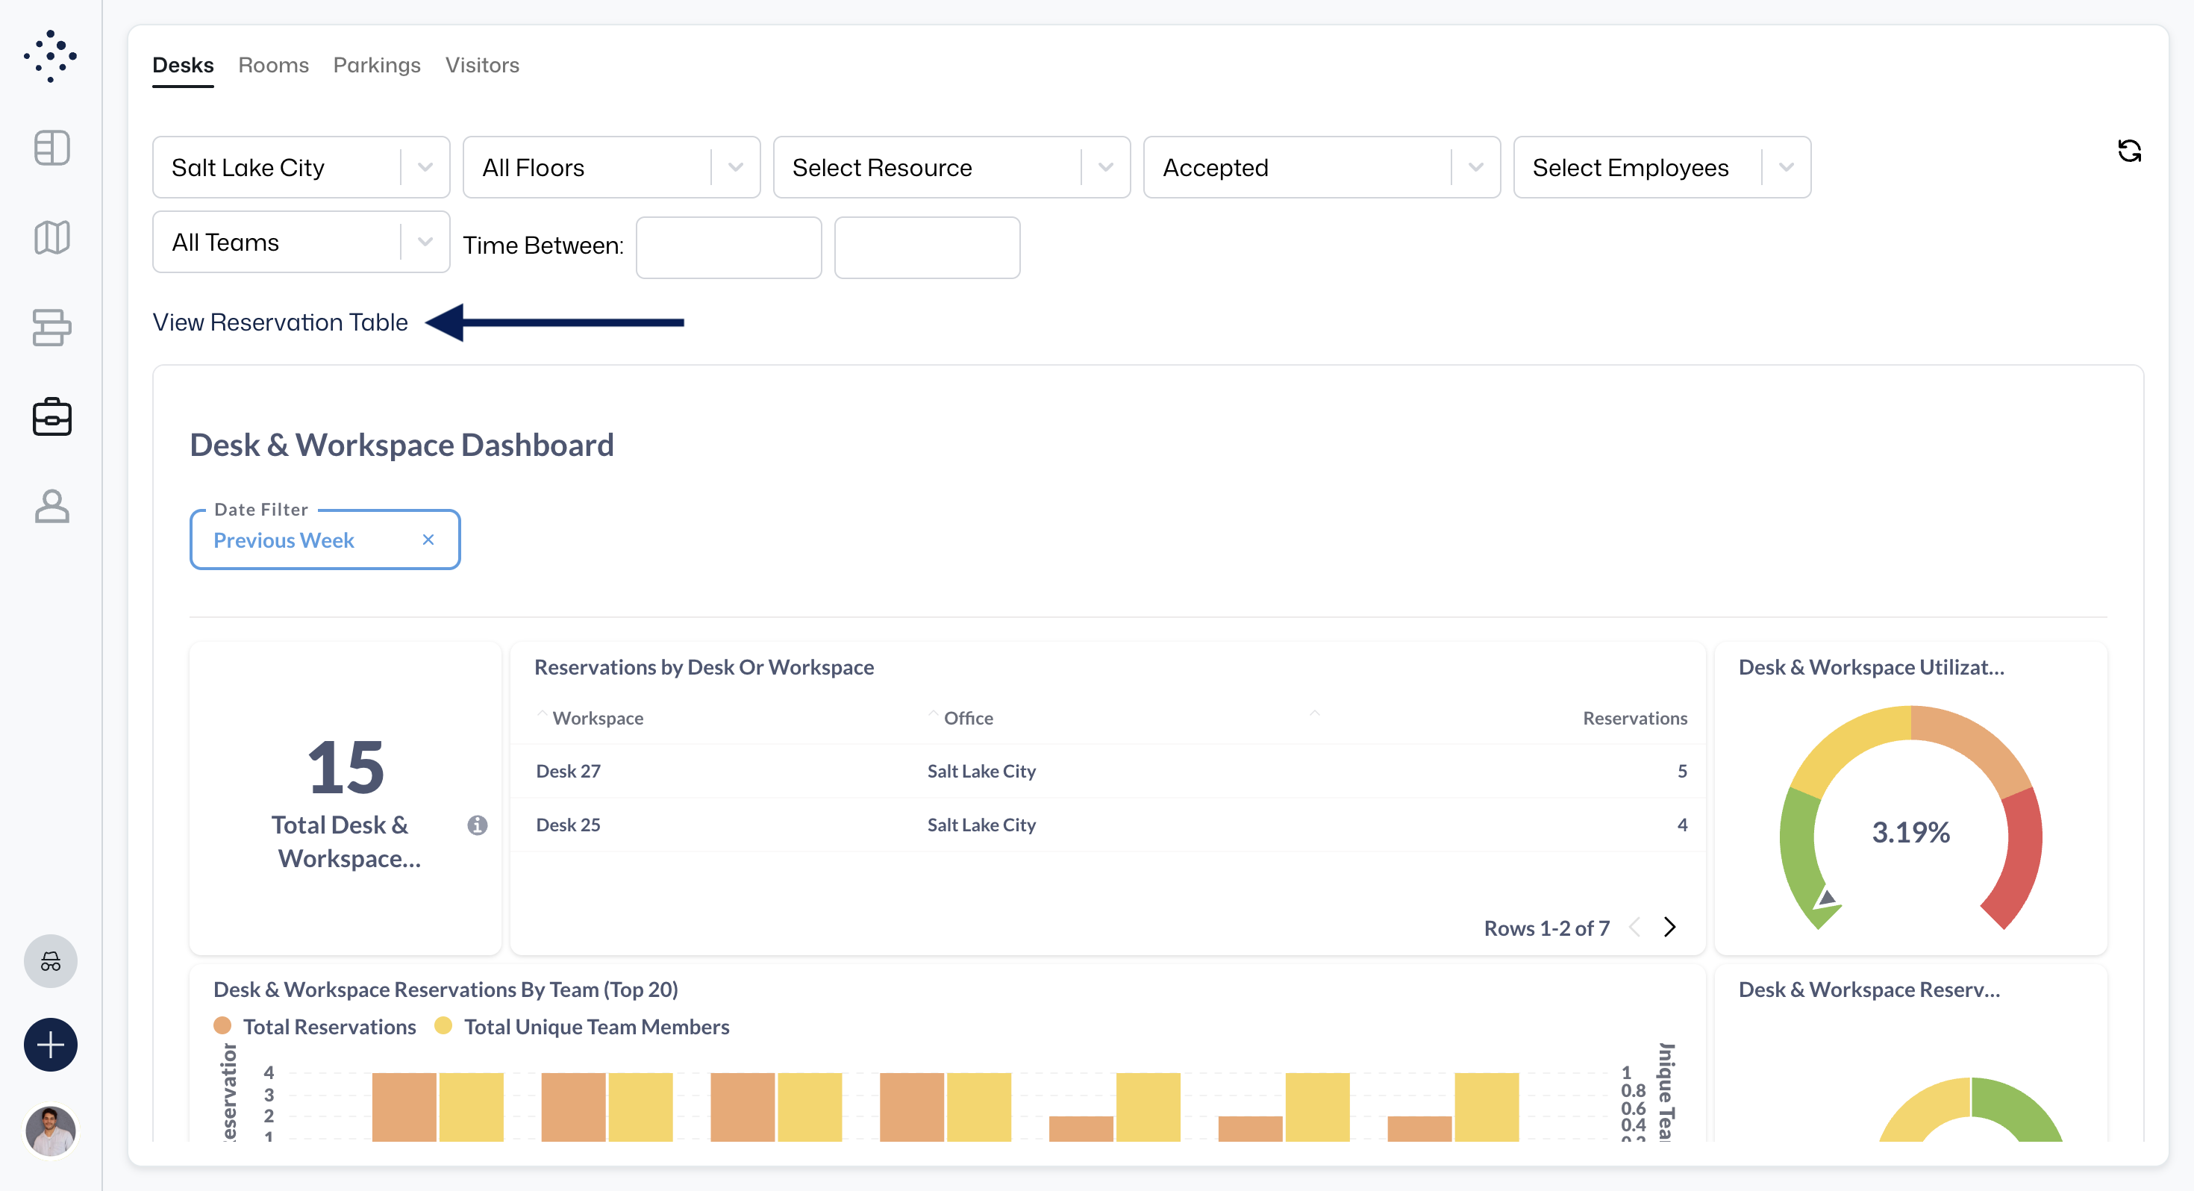Switch to the Visitors tab
The height and width of the screenshot is (1191, 2194).
pyautogui.click(x=481, y=66)
